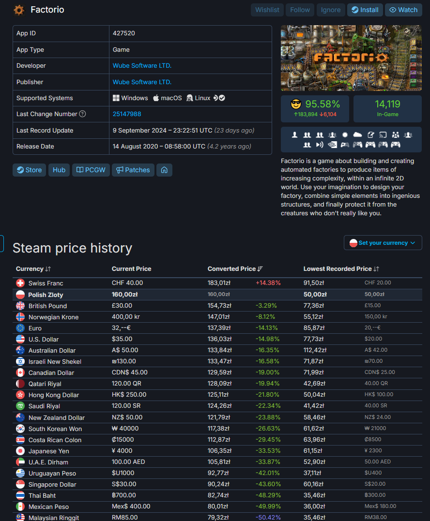Click the NVIDIA GeForce Now icon
Viewport: 430px width, 521px height.
click(x=332, y=145)
